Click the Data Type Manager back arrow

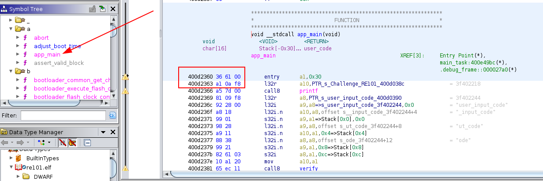[6, 142]
